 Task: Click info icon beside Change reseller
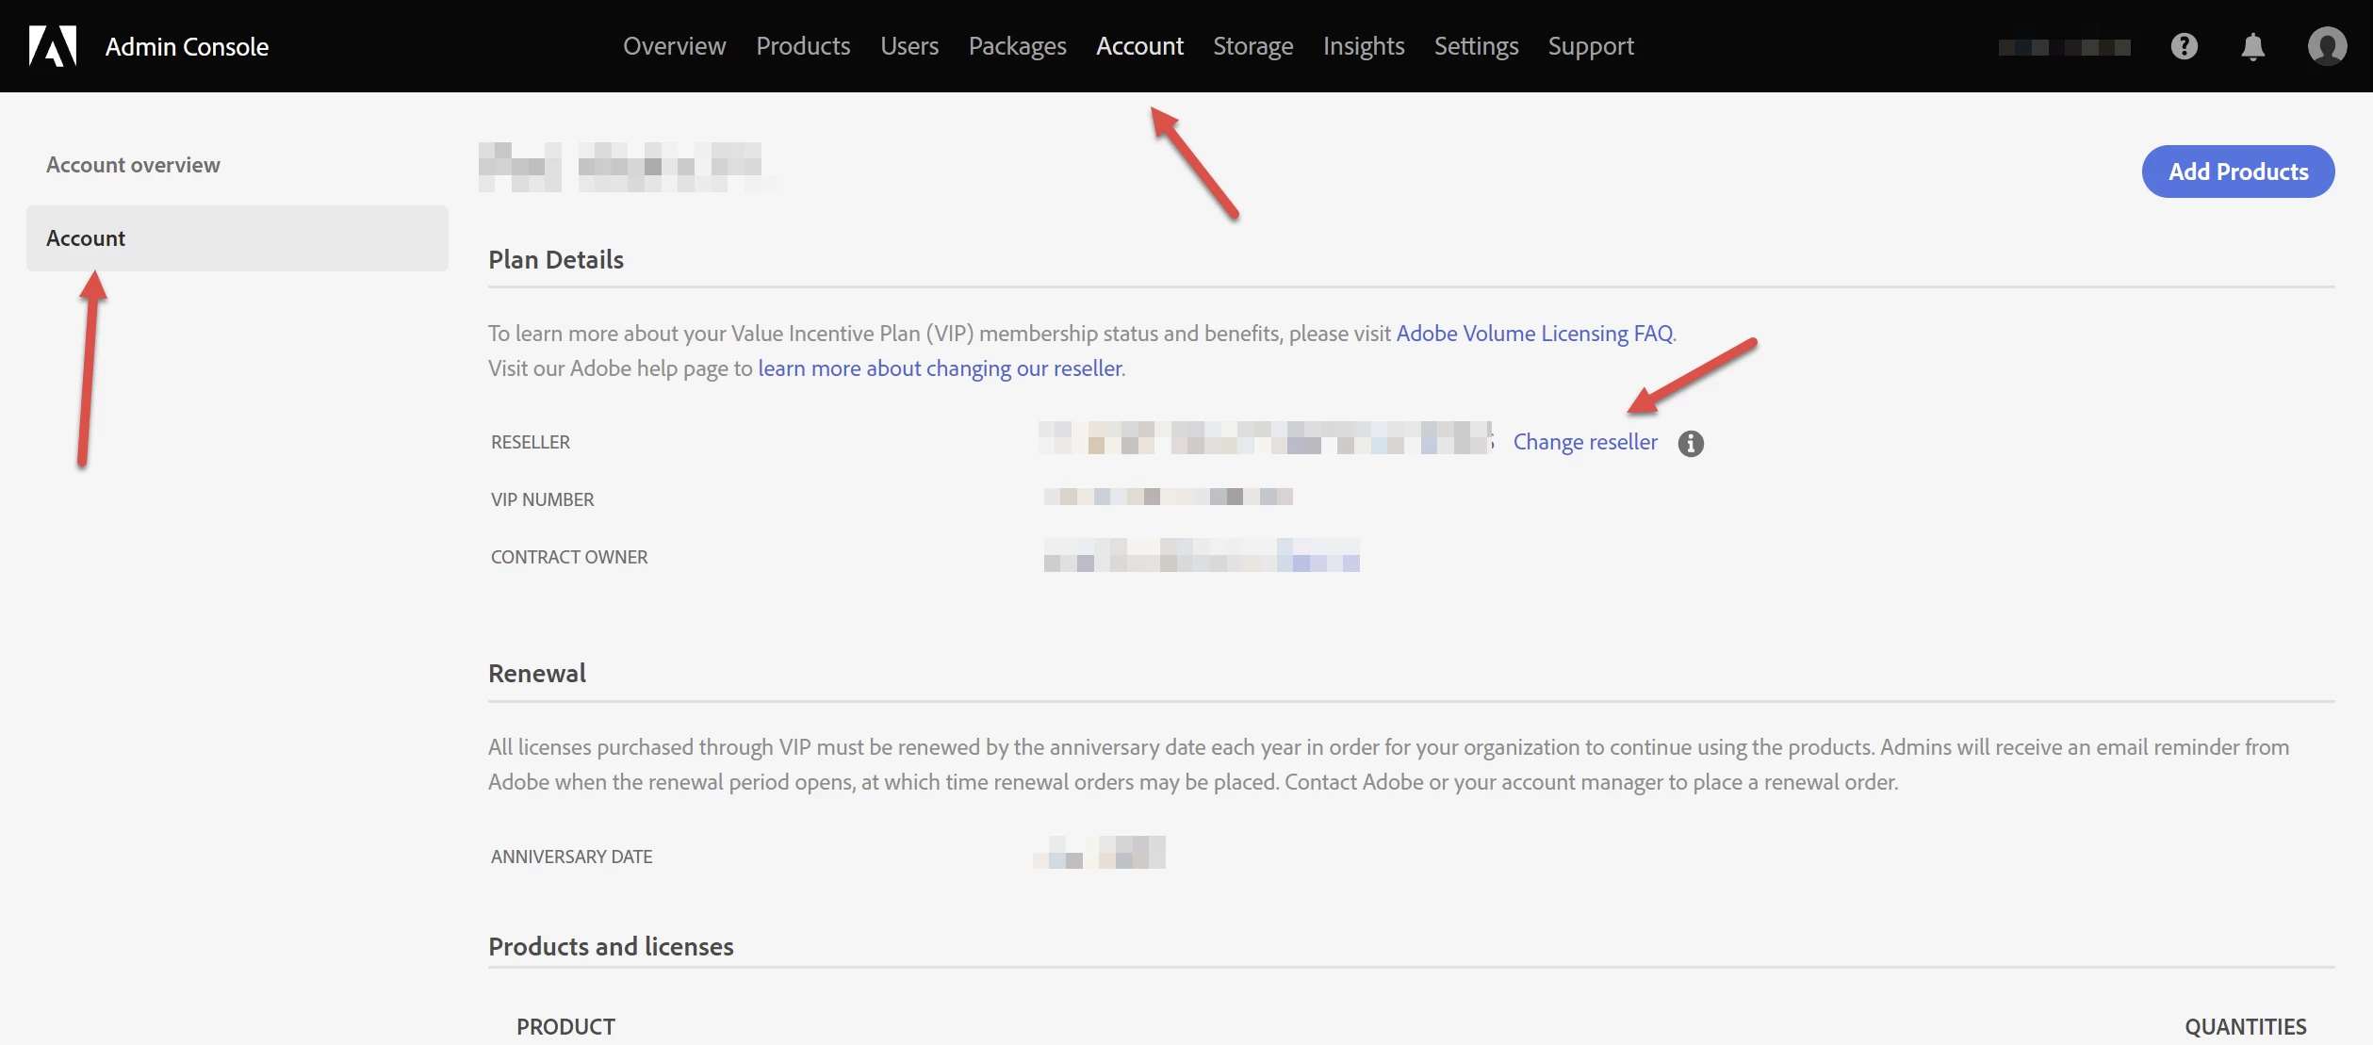click(1691, 443)
